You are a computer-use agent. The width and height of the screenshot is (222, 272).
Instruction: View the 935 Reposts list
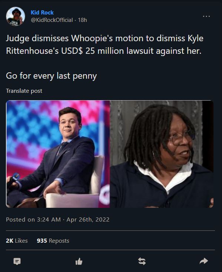[x=53, y=240]
